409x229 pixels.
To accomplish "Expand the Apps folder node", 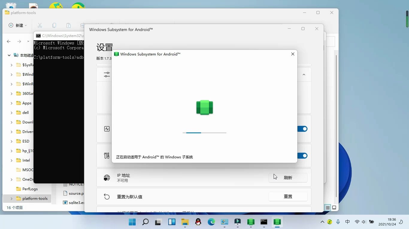I will pyautogui.click(x=11, y=103).
